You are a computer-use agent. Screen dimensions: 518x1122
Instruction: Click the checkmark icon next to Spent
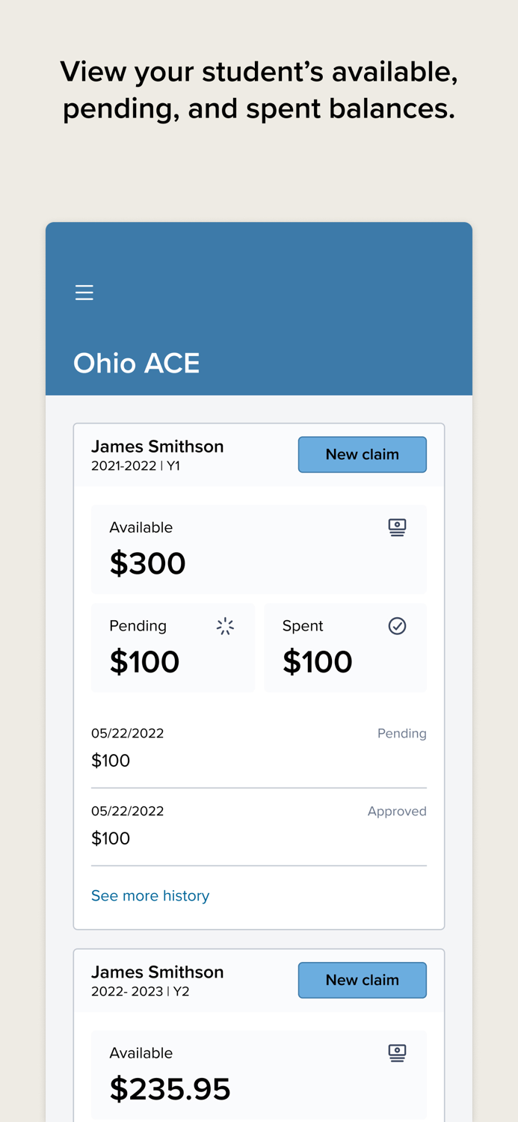398,625
